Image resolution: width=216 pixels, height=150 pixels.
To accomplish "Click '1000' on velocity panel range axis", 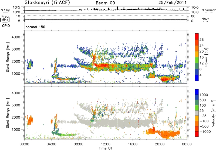I will 16,129.
